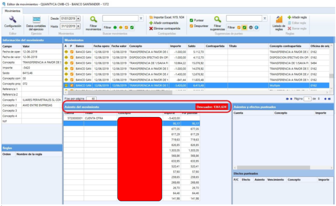Image resolution: width=336 pixels, height=206 pixels.
Task: Select the Movimientos ribbon tab
Action: pyautogui.click(x=12, y=11)
